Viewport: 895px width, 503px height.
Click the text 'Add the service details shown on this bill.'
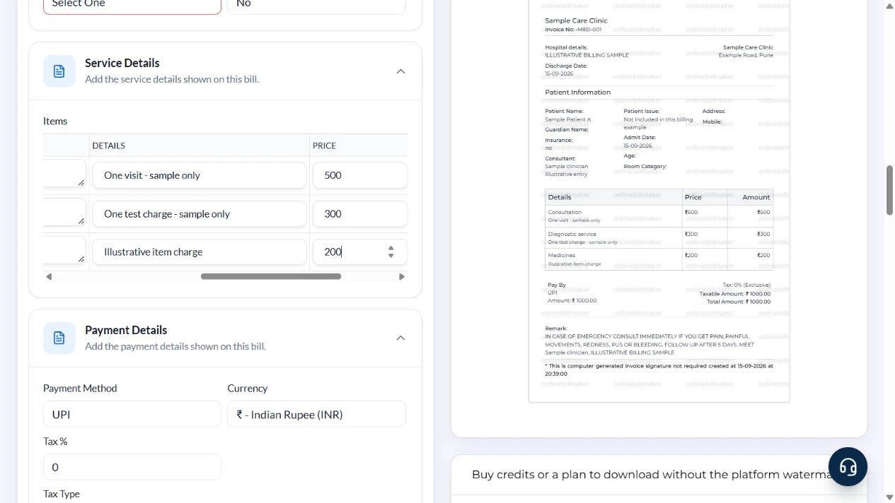[172, 79]
